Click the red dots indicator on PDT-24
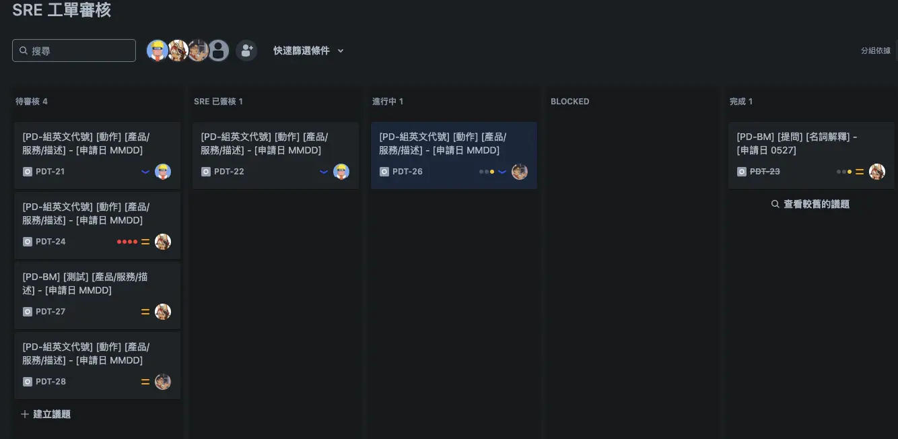 click(127, 242)
